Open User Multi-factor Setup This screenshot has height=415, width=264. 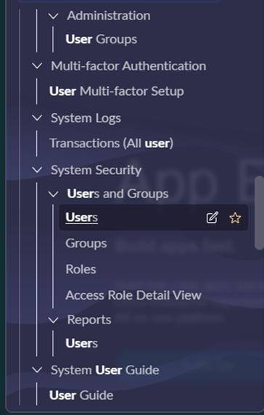coord(117,91)
